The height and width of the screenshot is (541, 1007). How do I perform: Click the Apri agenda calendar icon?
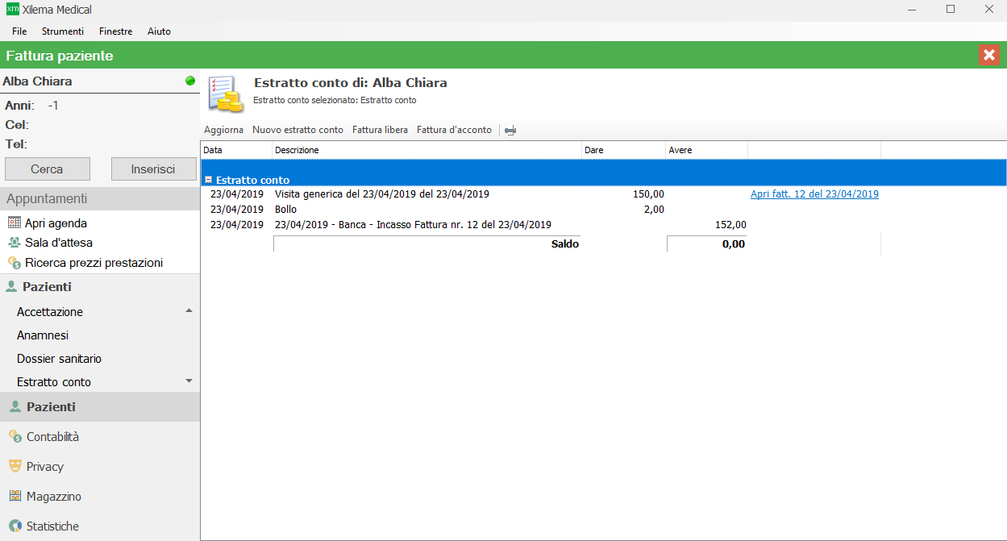pyautogui.click(x=15, y=223)
